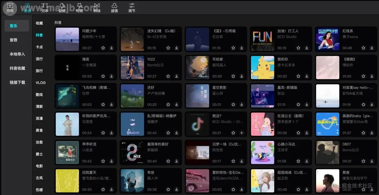Download the song 《蓝》-引用版
Image resolution: width=379 pixels, height=195 pixels.
tap(242, 48)
